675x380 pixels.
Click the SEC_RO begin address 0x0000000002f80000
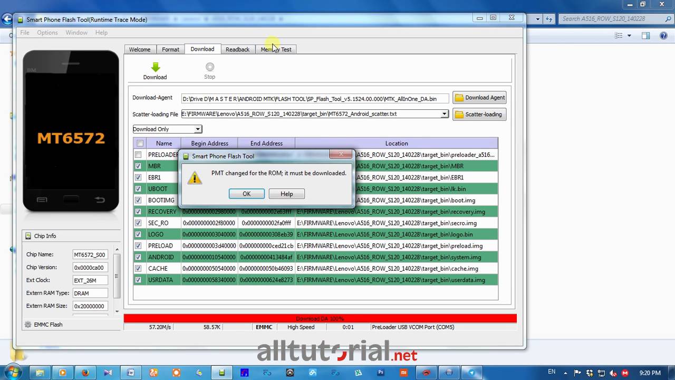click(209, 223)
